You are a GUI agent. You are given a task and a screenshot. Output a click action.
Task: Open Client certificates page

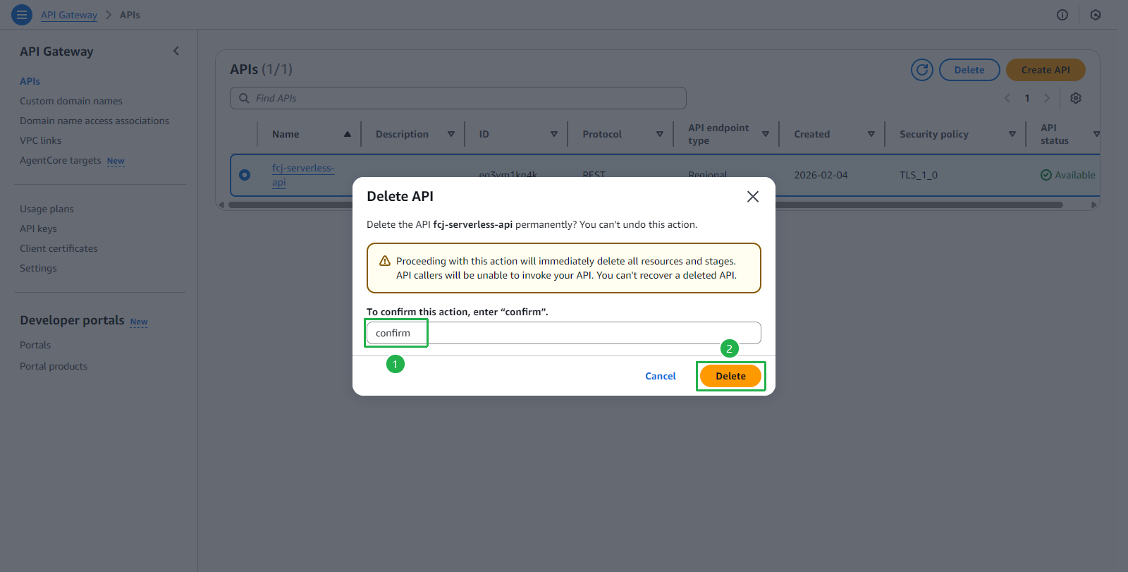[x=59, y=248]
